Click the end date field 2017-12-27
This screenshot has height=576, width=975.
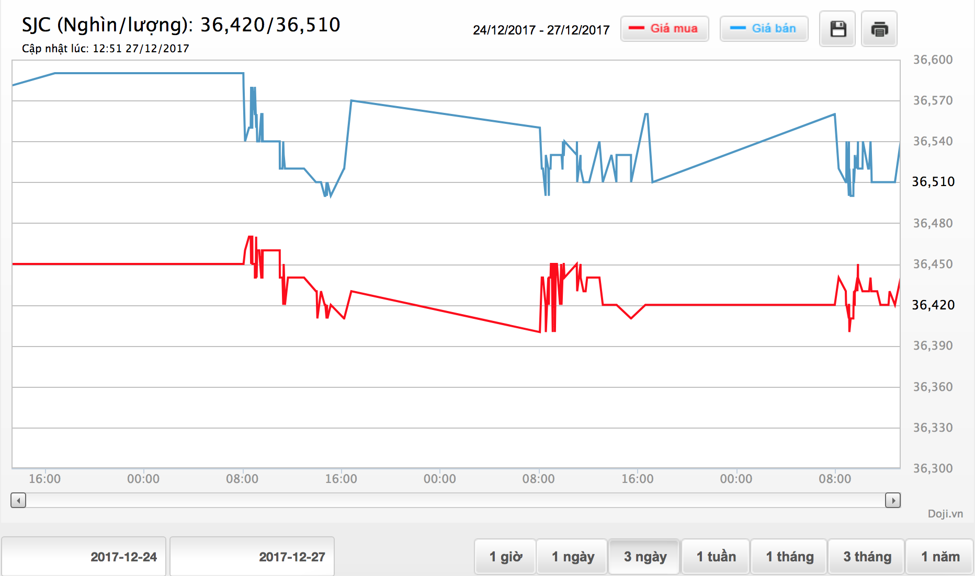(x=252, y=557)
